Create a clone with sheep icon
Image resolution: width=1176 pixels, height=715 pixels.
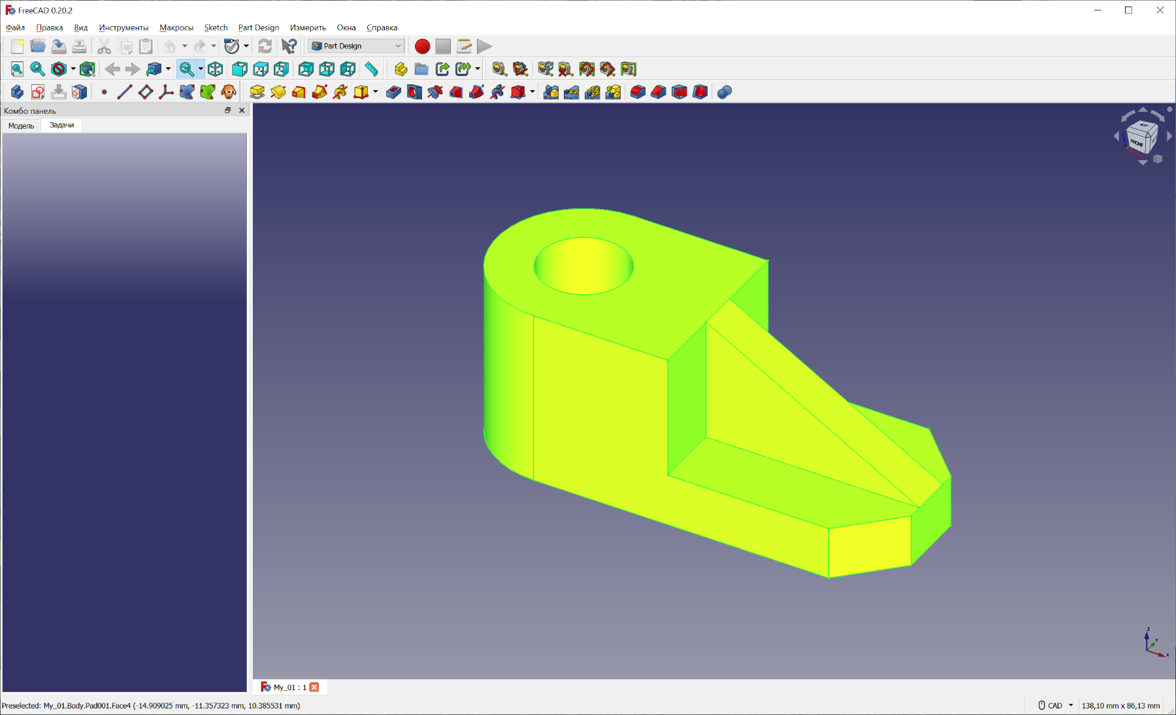pyautogui.click(x=229, y=92)
